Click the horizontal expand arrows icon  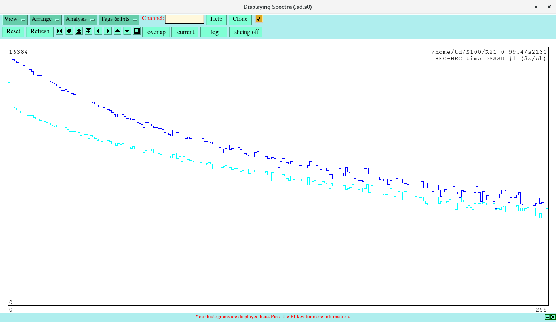[x=69, y=31]
